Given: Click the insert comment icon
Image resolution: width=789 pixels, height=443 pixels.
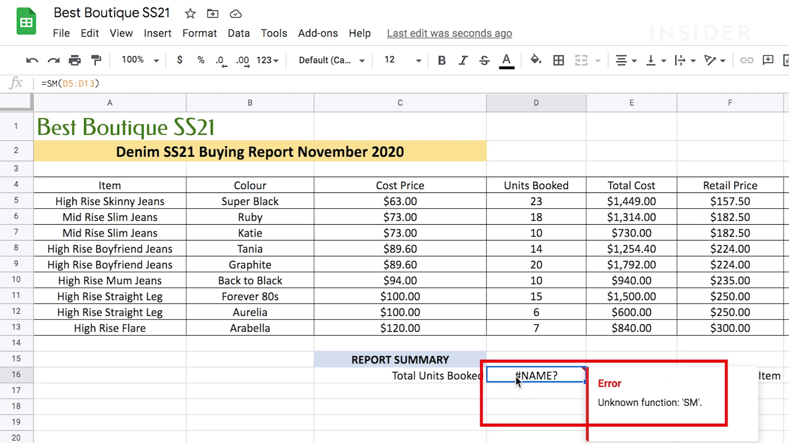Looking at the screenshot, I should 768,60.
